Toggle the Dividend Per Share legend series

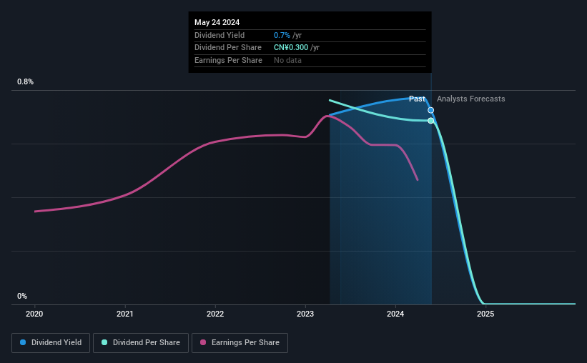coord(141,343)
